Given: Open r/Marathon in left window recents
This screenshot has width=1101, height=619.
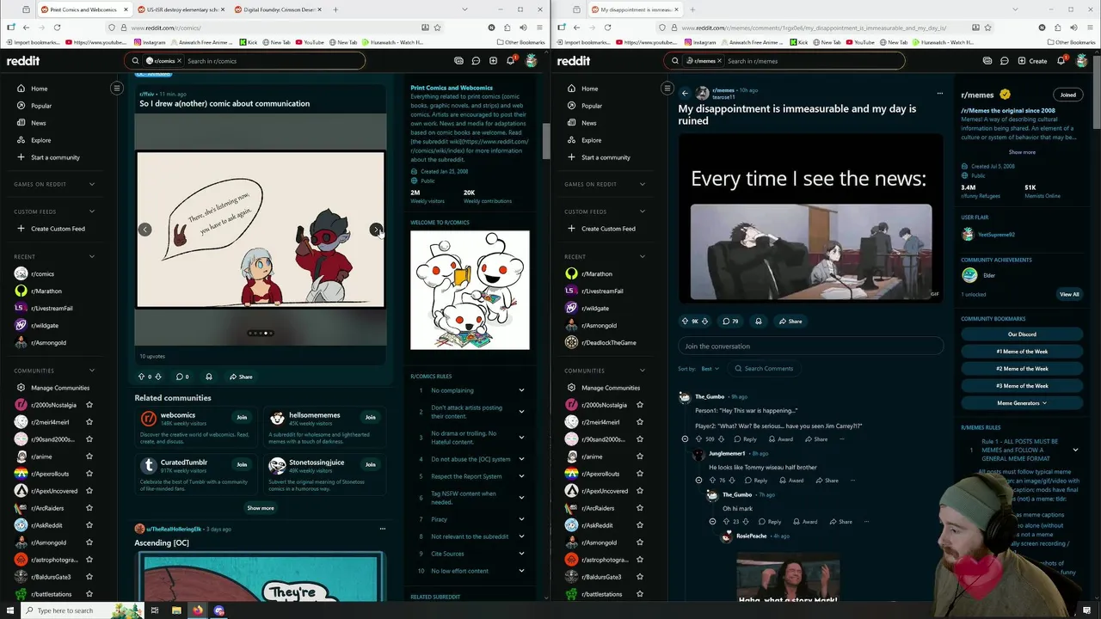Looking at the screenshot, I should [47, 291].
